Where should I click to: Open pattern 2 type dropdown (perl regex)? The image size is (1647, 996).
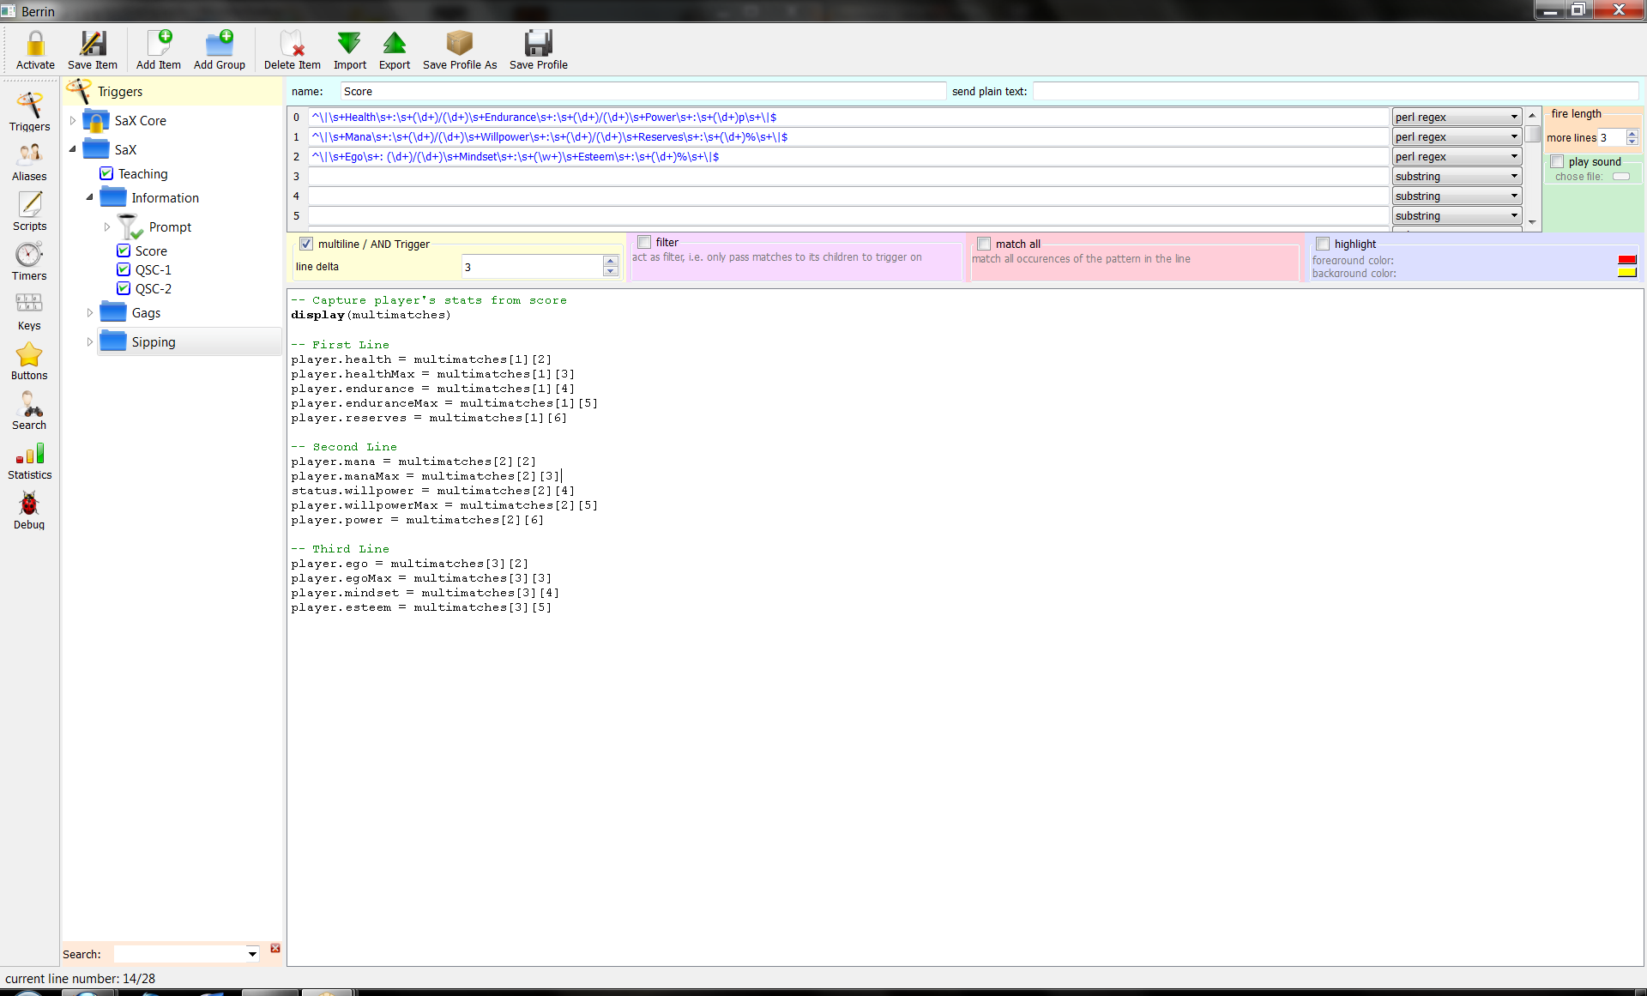[1457, 156]
